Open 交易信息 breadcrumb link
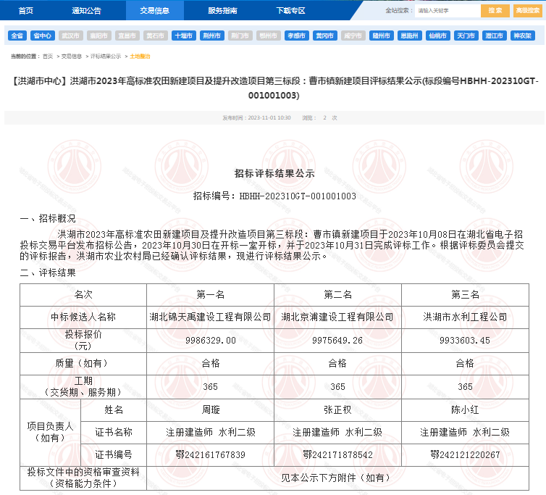 [x=71, y=56]
